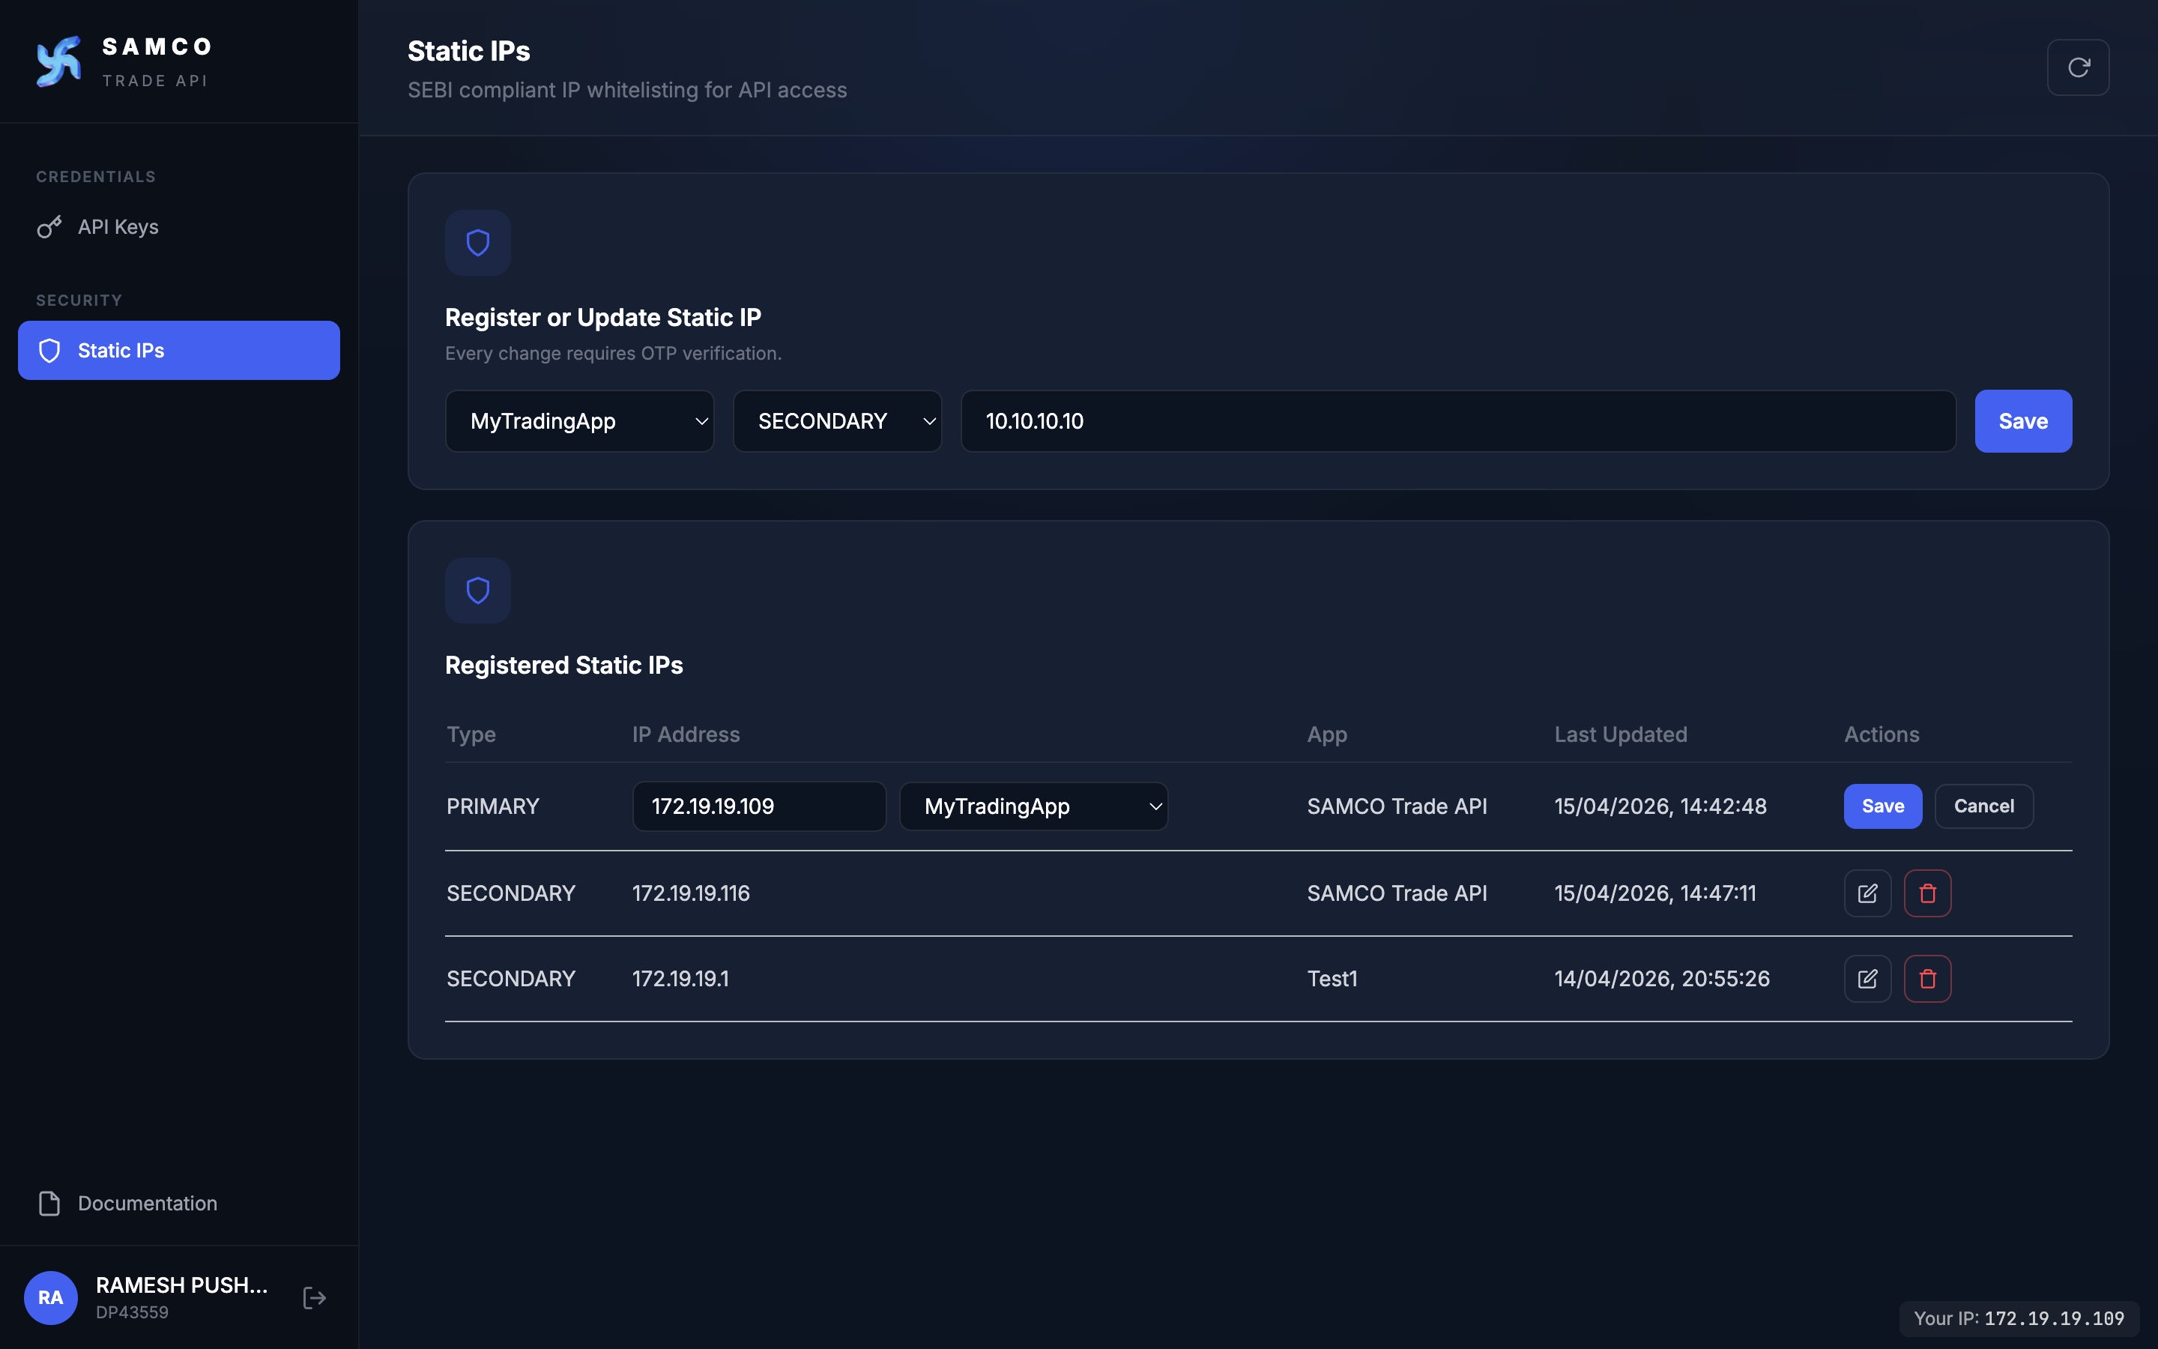Open API Keys in sidebar
This screenshot has width=2158, height=1349.
[x=179, y=226]
